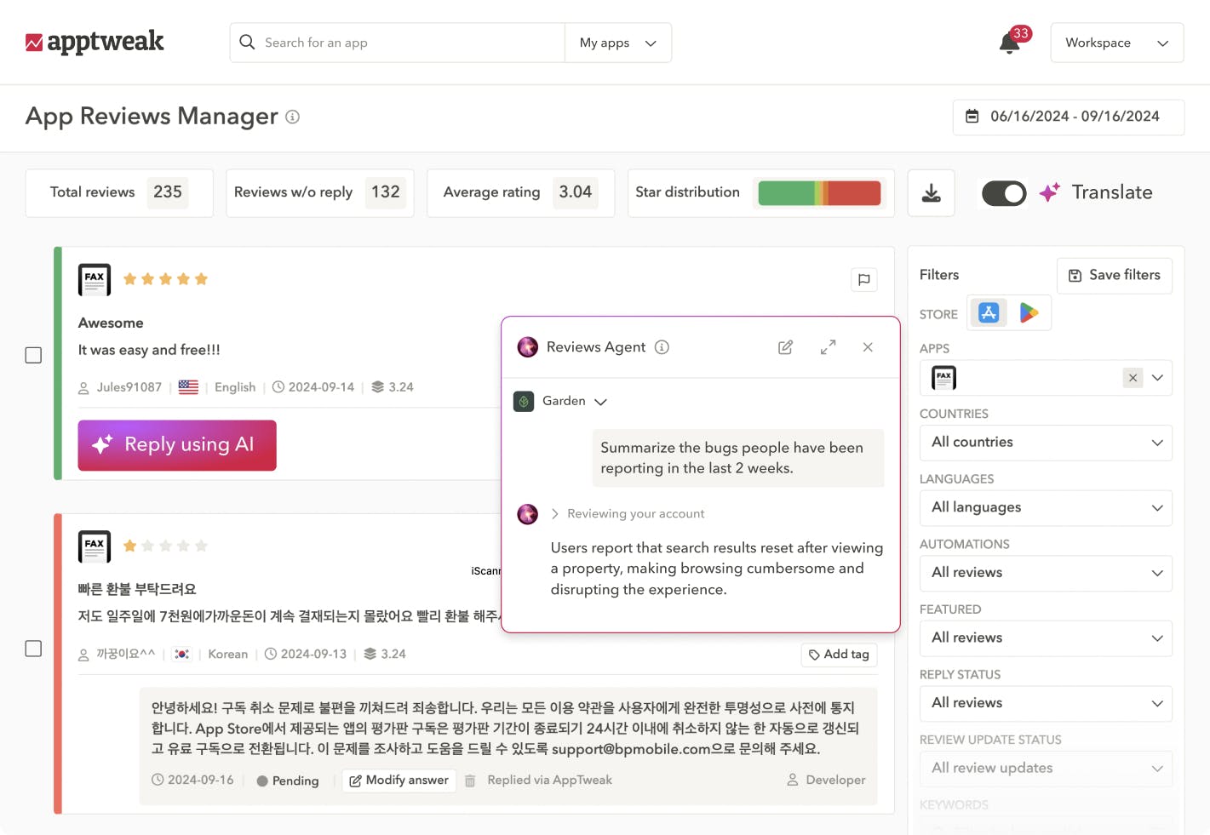Open the All languages dropdown

pos(1045,508)
